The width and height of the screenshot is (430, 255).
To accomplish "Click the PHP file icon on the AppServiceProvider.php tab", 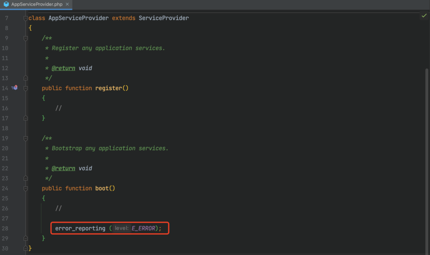I will (x=6, y=4).
